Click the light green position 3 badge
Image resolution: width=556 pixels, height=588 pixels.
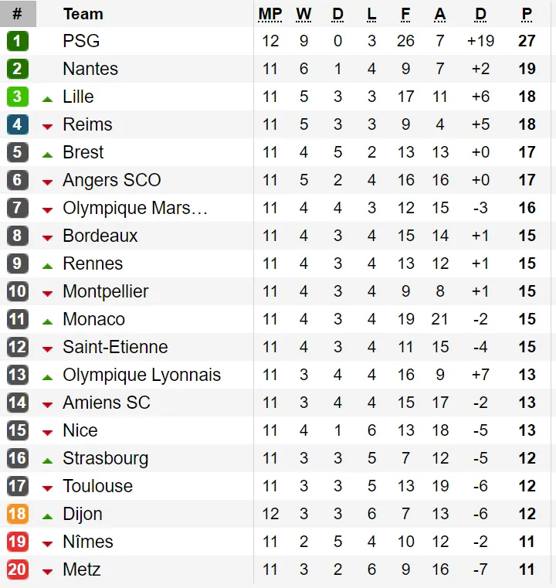17,97
